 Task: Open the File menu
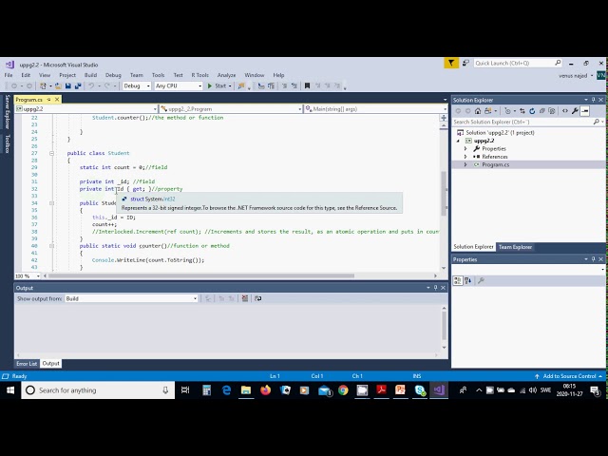(9, 75)
